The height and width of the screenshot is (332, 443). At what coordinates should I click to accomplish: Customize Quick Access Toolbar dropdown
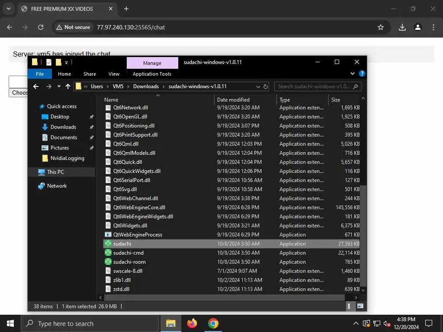(66, 62)
